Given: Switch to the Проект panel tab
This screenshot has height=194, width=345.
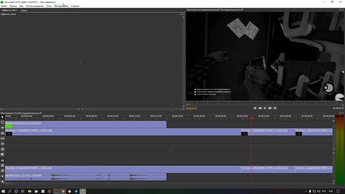Looking at the screenshot, I should [24, 10].
